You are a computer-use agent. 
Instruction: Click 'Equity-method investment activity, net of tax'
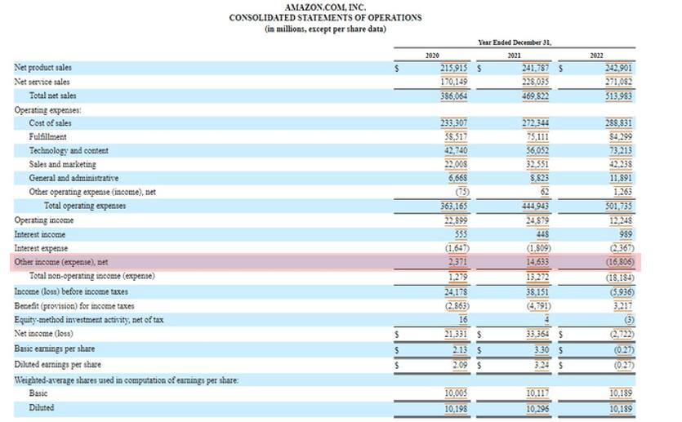[89, 320]
